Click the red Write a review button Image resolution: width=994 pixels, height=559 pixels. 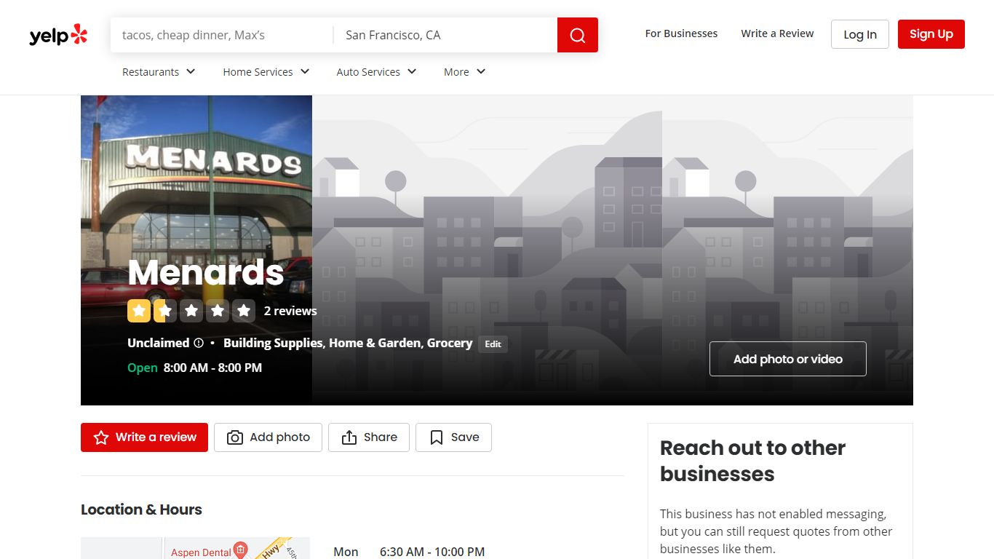[x=144, y=437]
